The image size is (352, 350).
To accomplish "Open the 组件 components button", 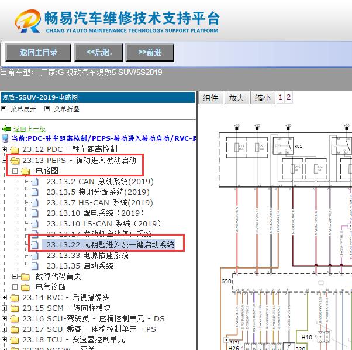I will [210, 98].
